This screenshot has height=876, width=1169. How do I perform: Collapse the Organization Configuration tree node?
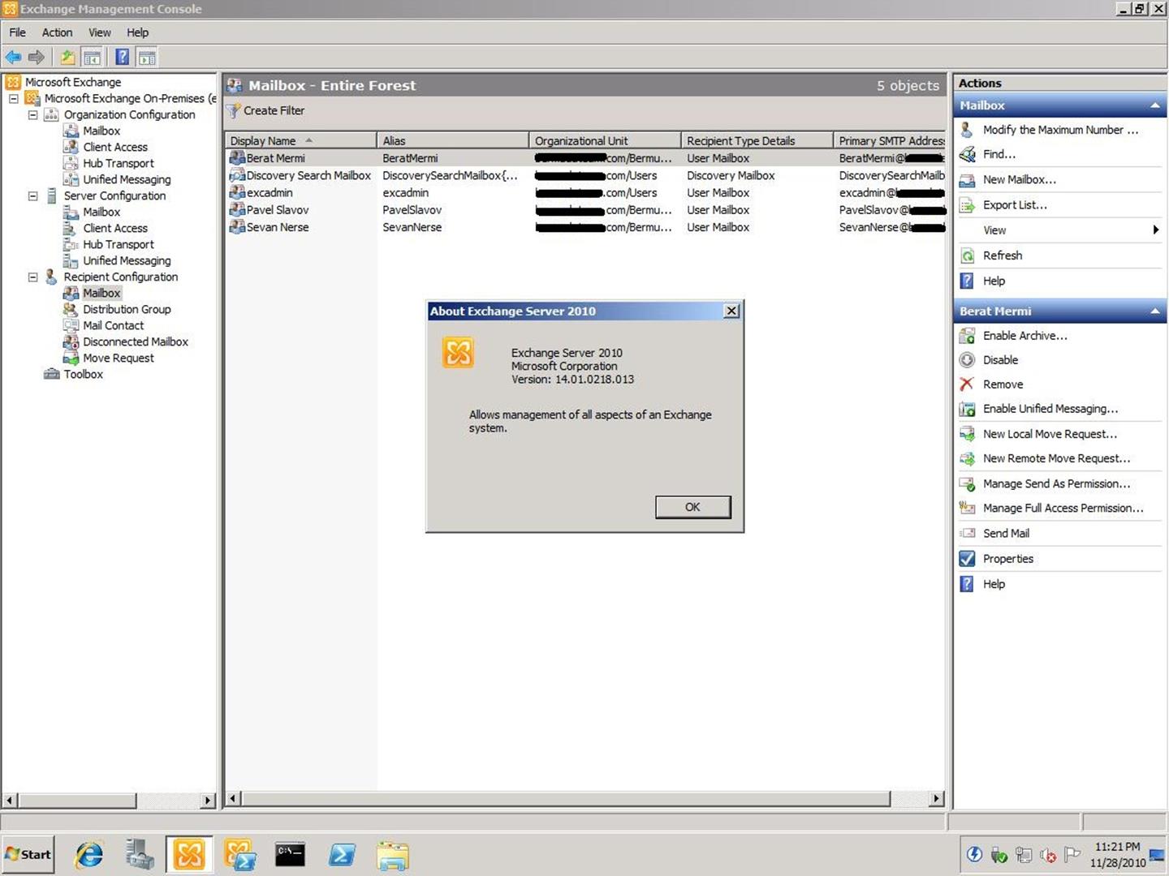pos(33,114)
